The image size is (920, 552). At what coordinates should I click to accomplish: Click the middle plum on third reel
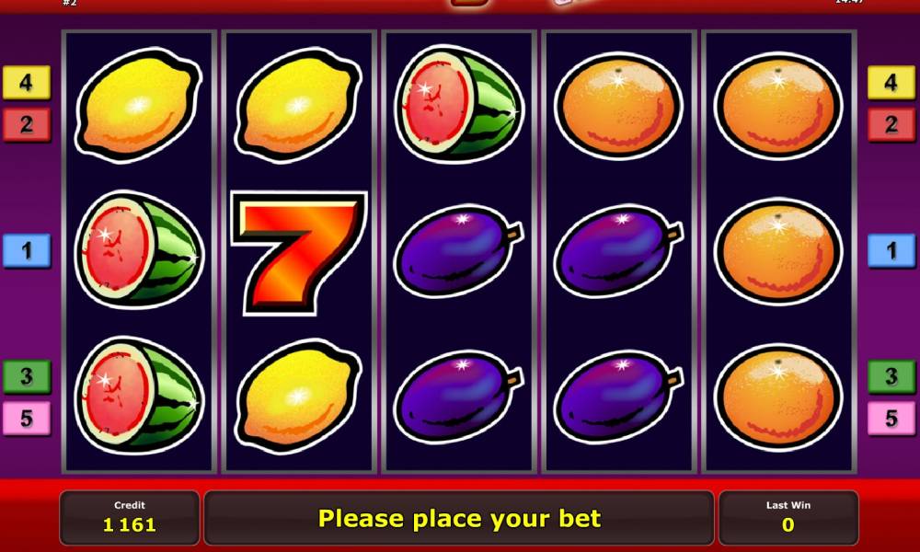click(459, 250)
